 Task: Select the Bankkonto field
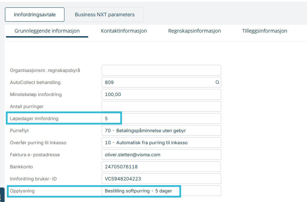(161, 167)
